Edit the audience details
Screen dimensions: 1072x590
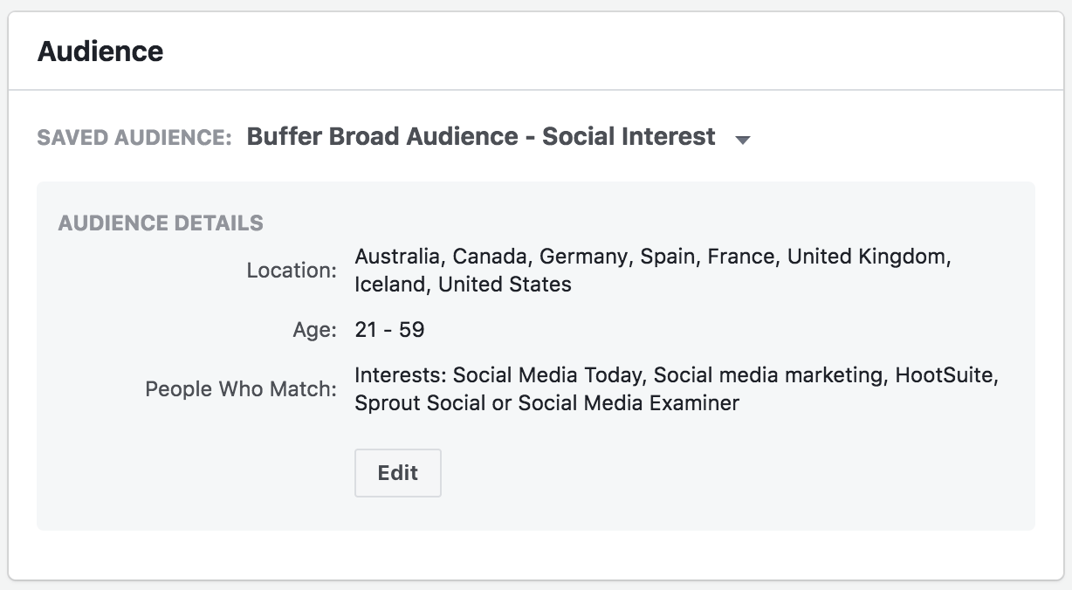398,472
